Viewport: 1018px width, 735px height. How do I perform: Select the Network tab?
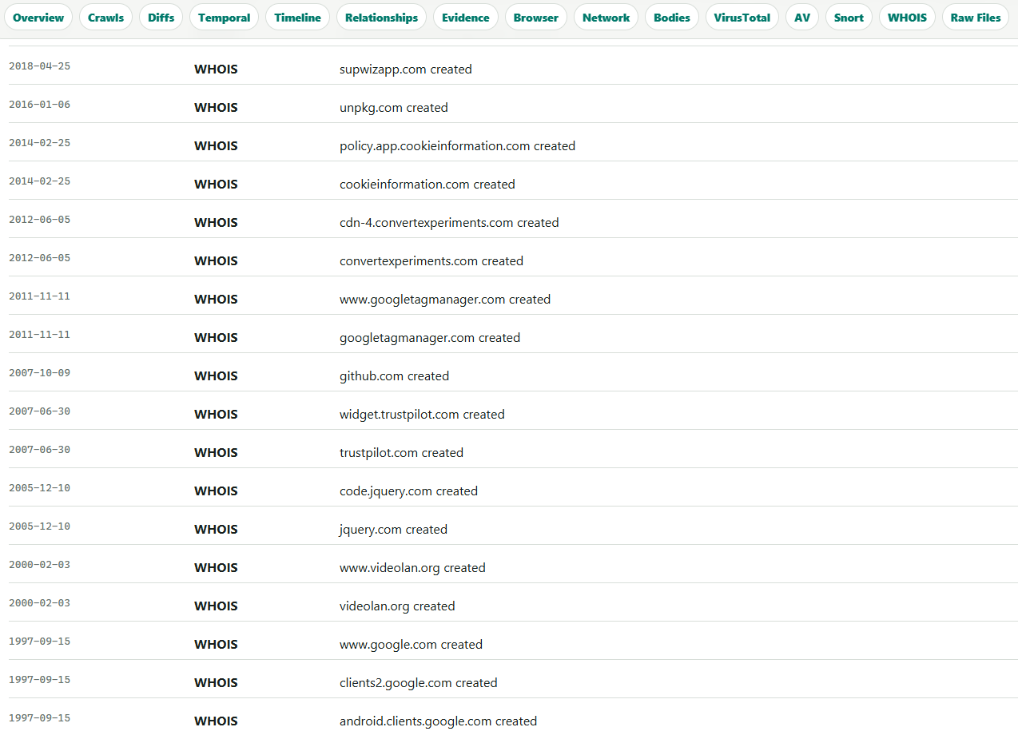point(606,18)
